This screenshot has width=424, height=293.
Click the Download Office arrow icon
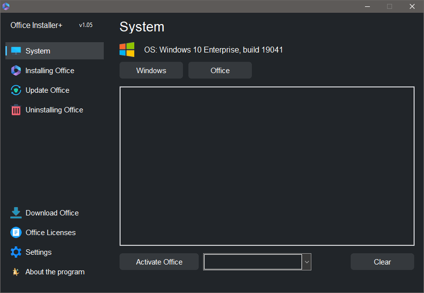[x=16, y=213]
